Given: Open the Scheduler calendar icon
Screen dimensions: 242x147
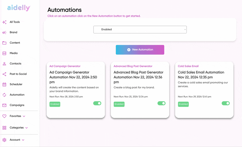Looking at the screenshot, I should click(4, 84).
